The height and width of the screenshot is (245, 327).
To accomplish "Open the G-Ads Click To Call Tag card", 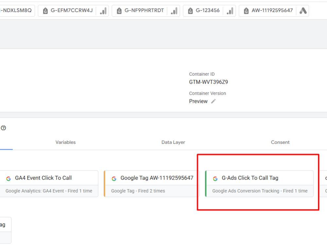I will (259, 184).
